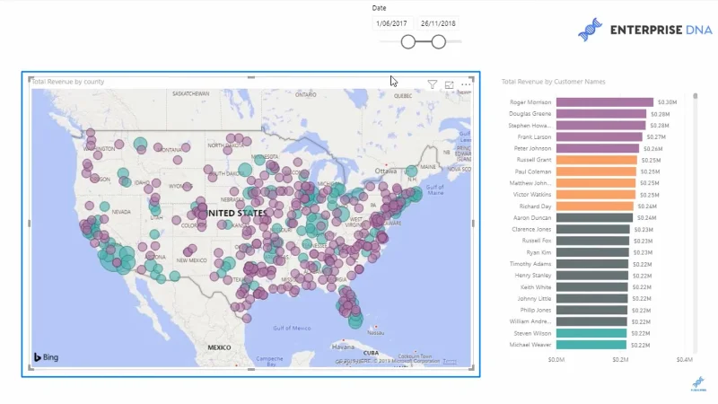The image size is (718, 404).
Task: Click the 'Date' slicer label
Action: click(379, 8)
